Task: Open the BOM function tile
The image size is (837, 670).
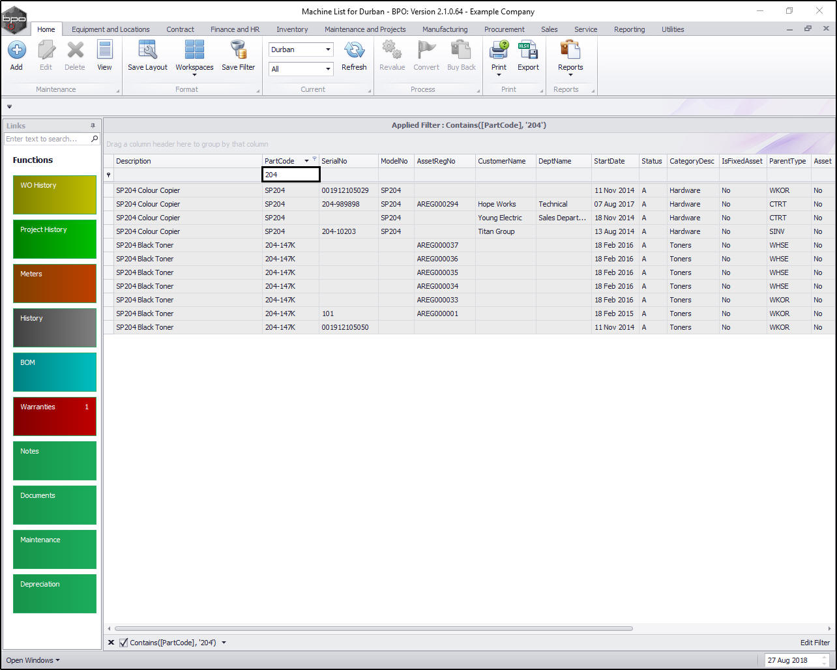Action: pos(55,372)
